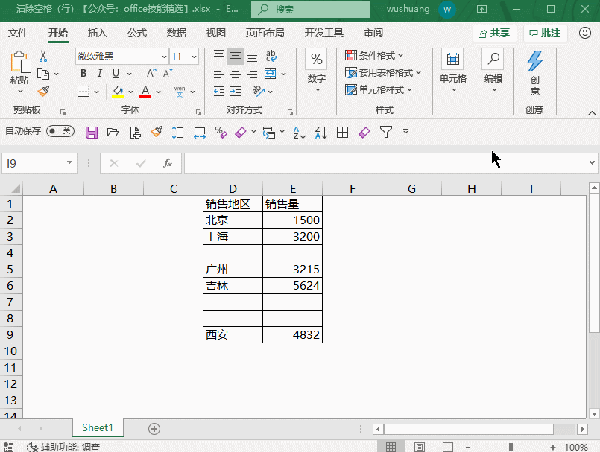Click the quick access Open folder icon

click(113, 133)
